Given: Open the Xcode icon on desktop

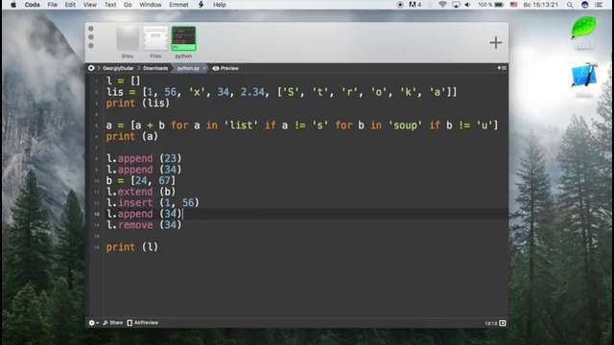Looking at the screenshot, I should point(584,75).
